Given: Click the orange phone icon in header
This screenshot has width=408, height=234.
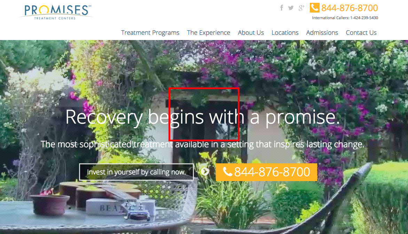Looking at the screenshot, I should click(x=315, y=8).
